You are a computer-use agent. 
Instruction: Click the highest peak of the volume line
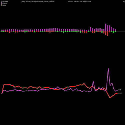[x=108, y=68]
